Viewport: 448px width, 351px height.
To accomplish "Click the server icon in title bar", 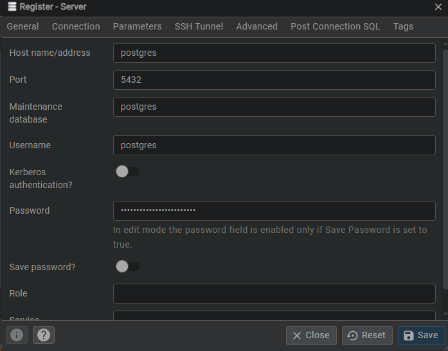I will pyautogui.click(x=12, y=7).
